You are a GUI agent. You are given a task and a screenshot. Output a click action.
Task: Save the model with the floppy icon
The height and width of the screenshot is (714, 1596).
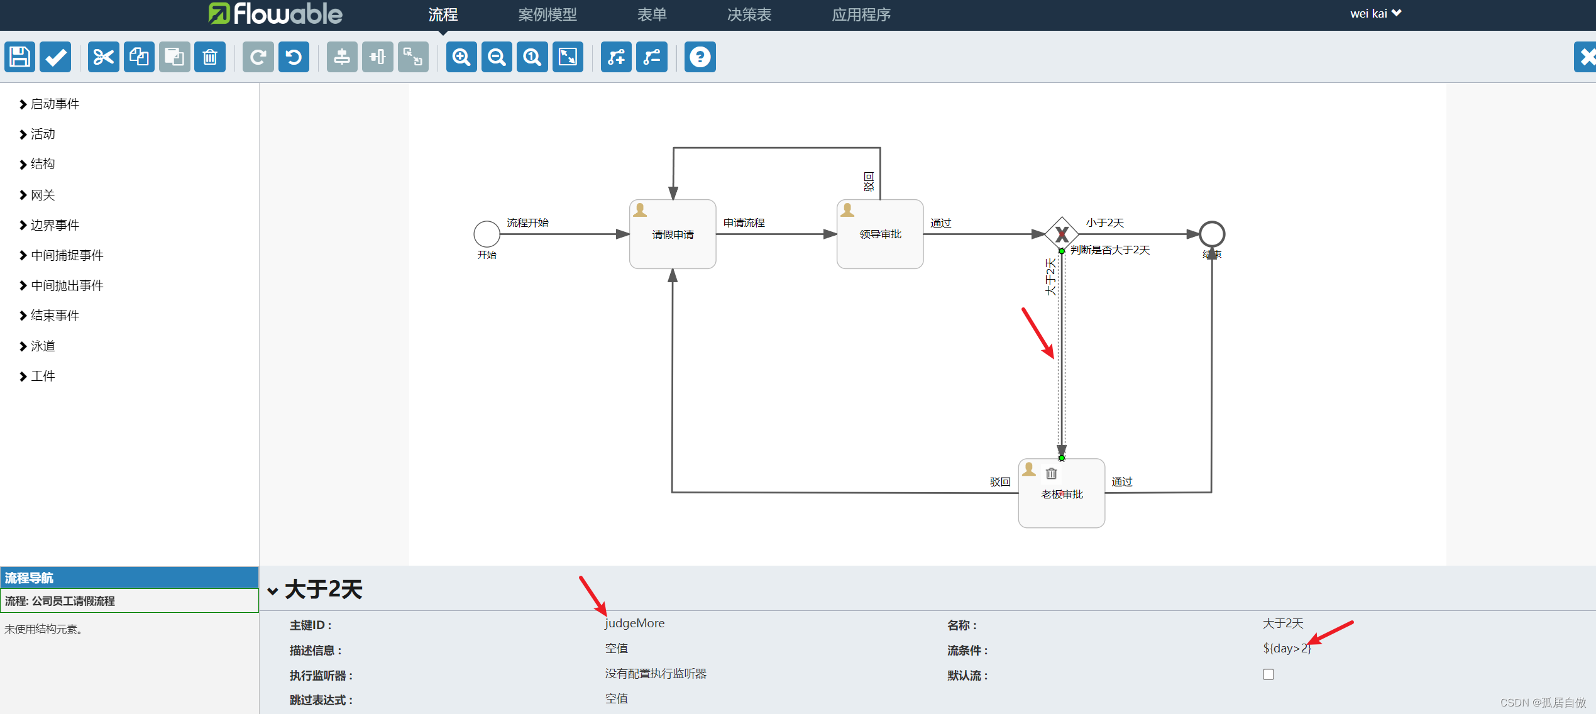[19, 57]
